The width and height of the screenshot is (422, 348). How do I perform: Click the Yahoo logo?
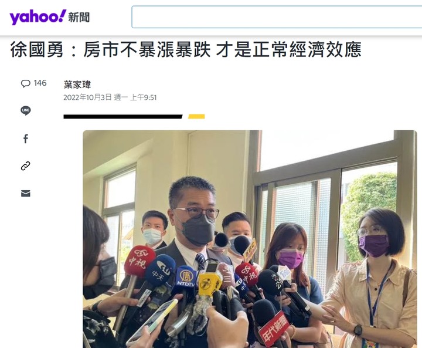pyautogui.click(x=38, y=17)
